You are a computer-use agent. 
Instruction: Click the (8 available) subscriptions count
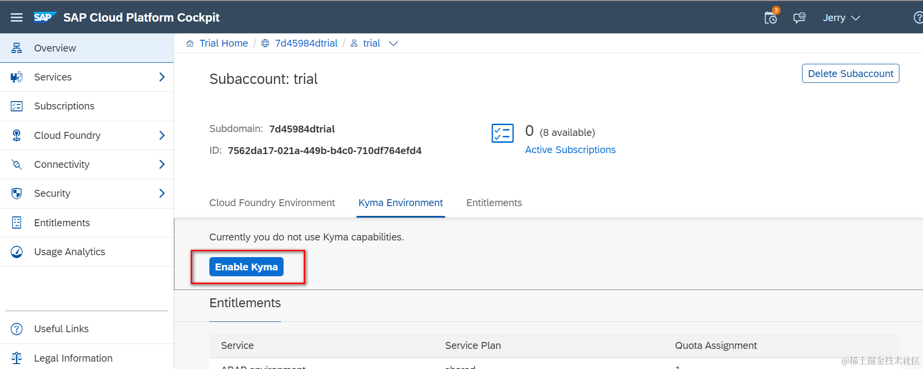click(567, 132)
